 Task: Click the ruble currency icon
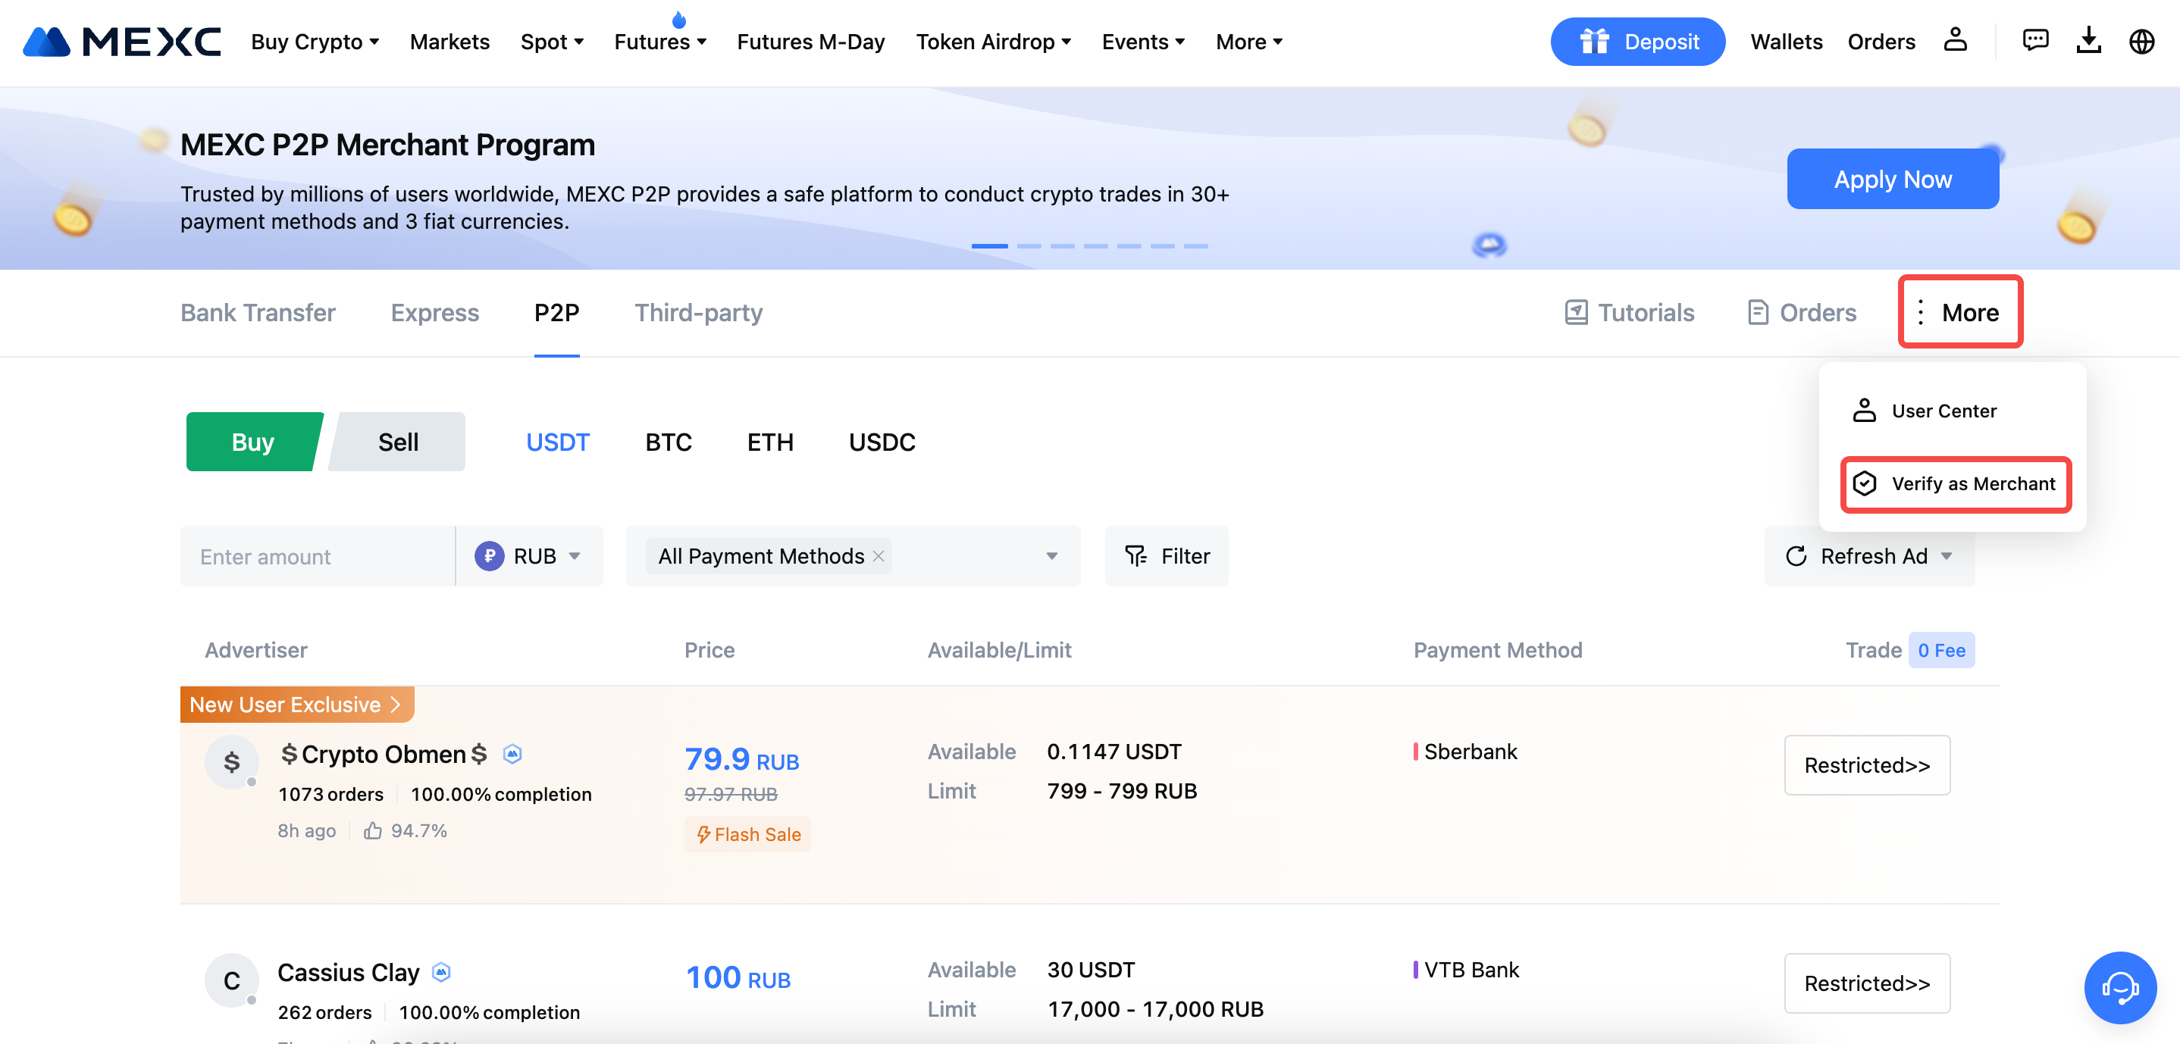tap(489, 556)
